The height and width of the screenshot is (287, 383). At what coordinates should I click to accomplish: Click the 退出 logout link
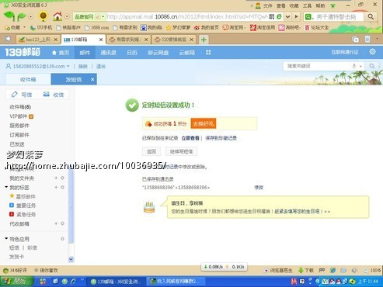(101, 67)
